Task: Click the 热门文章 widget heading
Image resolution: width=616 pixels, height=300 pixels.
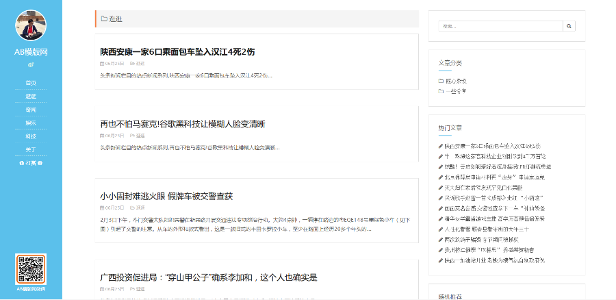Action: (x=450, y=128)
